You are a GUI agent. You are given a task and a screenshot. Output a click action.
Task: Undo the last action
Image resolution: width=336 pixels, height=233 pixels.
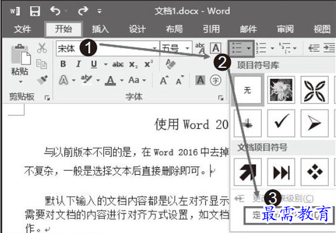(x=55, y=11)
